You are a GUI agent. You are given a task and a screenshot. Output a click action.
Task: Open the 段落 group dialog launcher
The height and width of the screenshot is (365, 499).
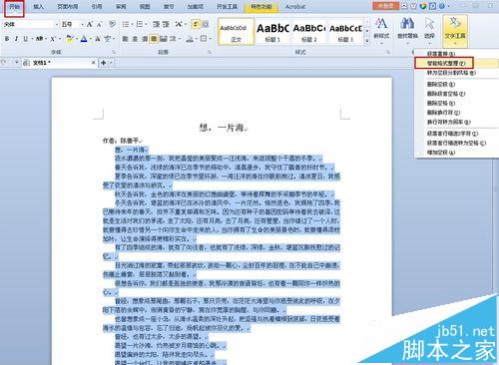pyautogui.click(x=210, y=52)
